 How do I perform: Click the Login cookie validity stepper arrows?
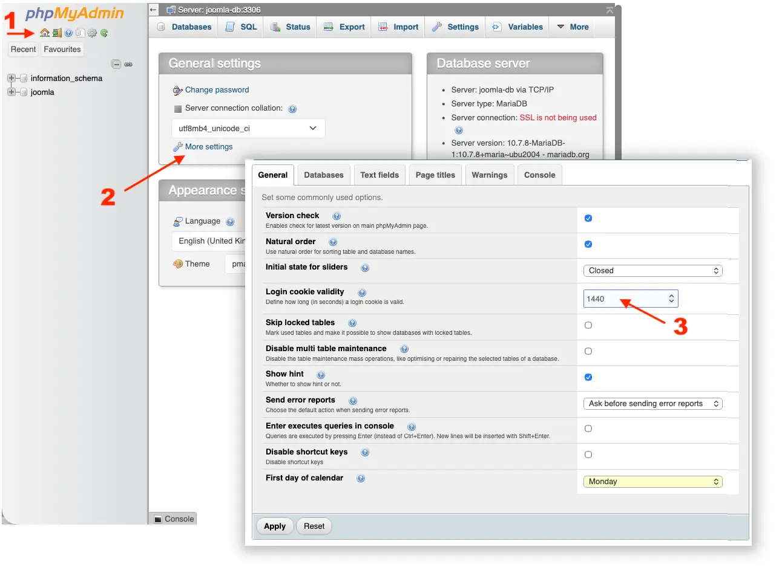tap(671, 299)
